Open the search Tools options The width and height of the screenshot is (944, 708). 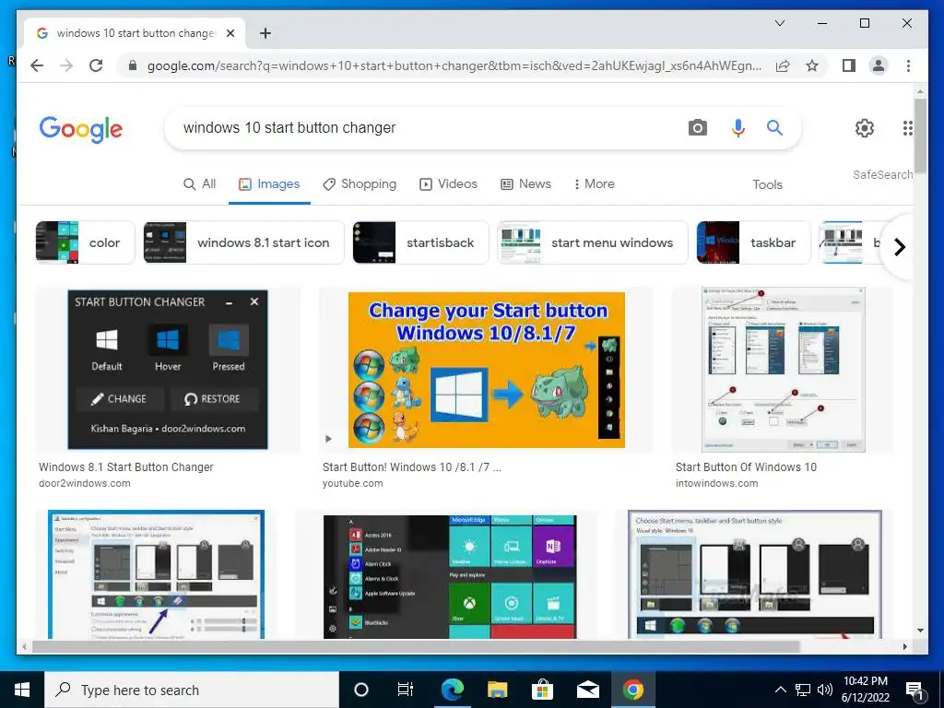point(767,184)
